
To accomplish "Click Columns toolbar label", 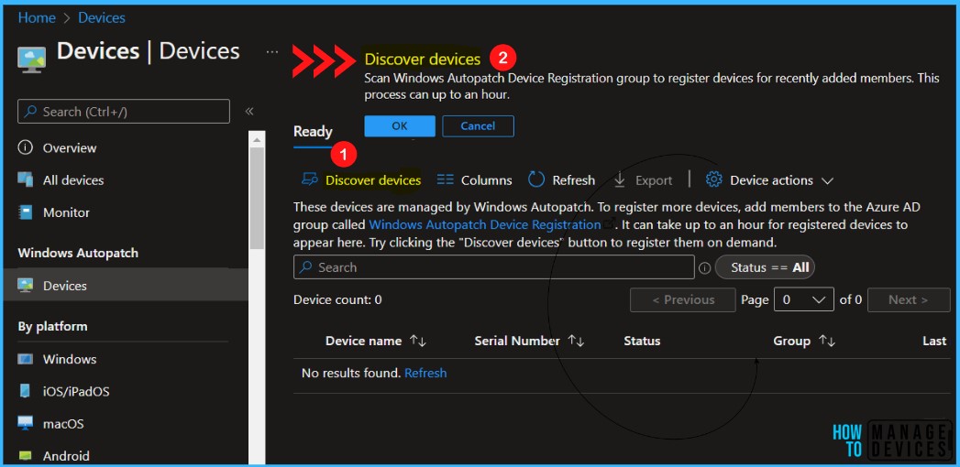I will point(486,180).
